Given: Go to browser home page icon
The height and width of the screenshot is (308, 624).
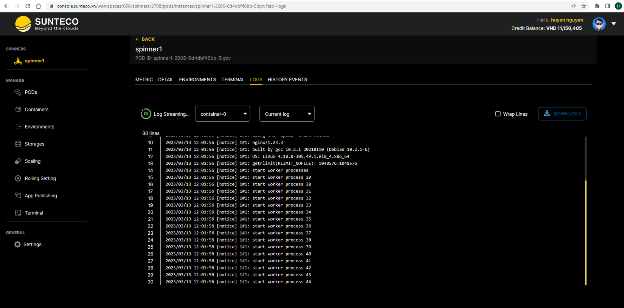Looking at the screenshot, I should pos(39,6).
